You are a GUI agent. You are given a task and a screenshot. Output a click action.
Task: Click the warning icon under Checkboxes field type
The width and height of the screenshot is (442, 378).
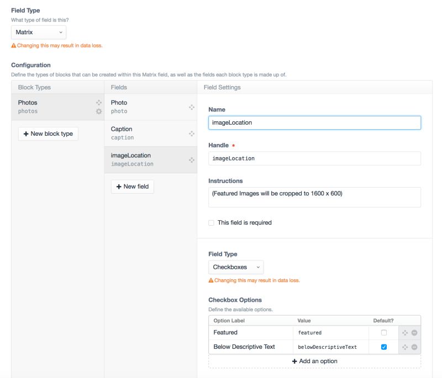pyautogui.click(x=211, y=280)
